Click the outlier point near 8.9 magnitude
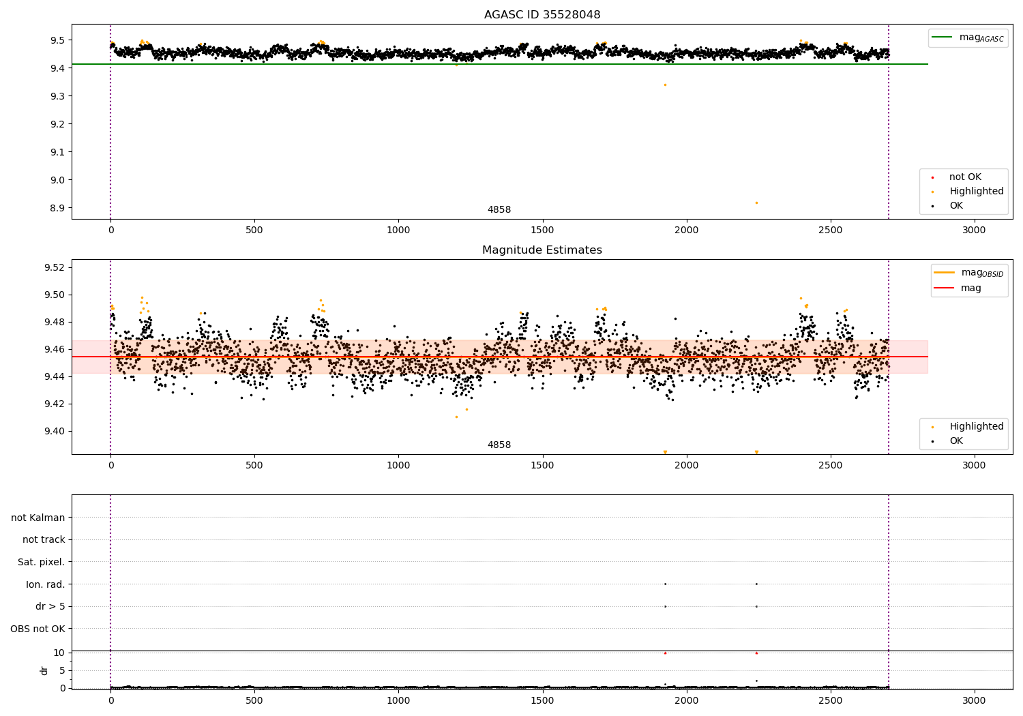This screenshot has width=1023, height=716. (756, 203)
